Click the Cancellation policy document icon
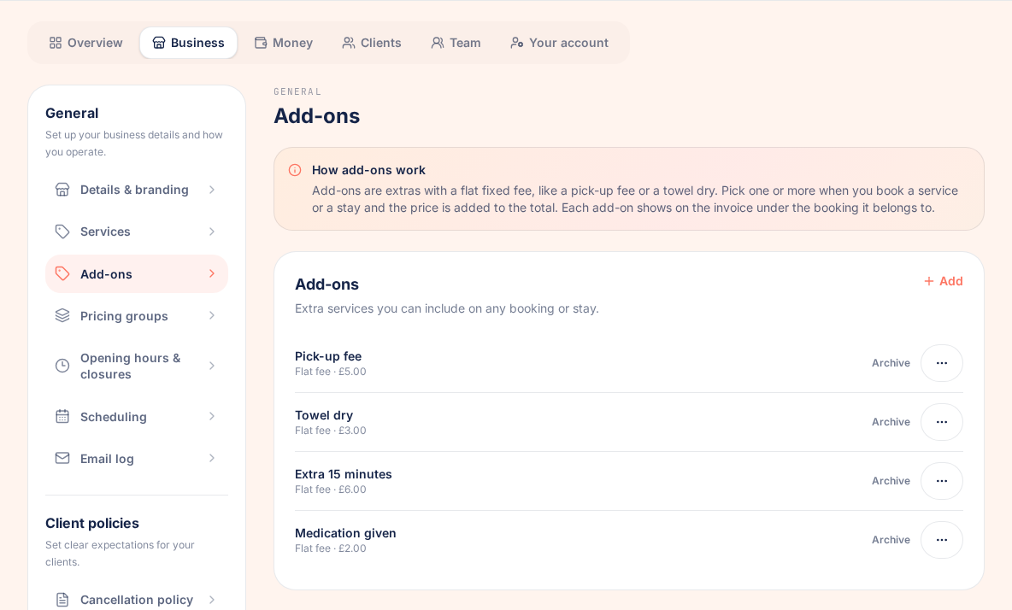1012x610 pixels. tap(62, 600)
